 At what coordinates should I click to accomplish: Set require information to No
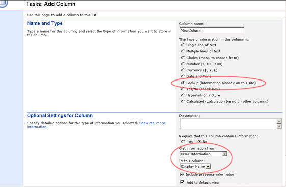(199, 141)
